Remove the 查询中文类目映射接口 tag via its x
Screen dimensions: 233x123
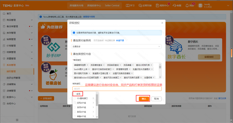(113, 69)
